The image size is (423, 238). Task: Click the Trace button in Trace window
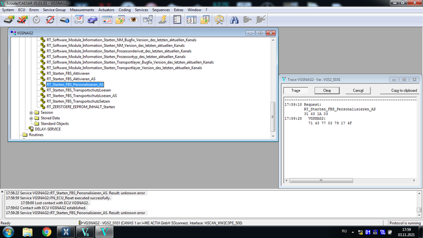pos(296,91)
